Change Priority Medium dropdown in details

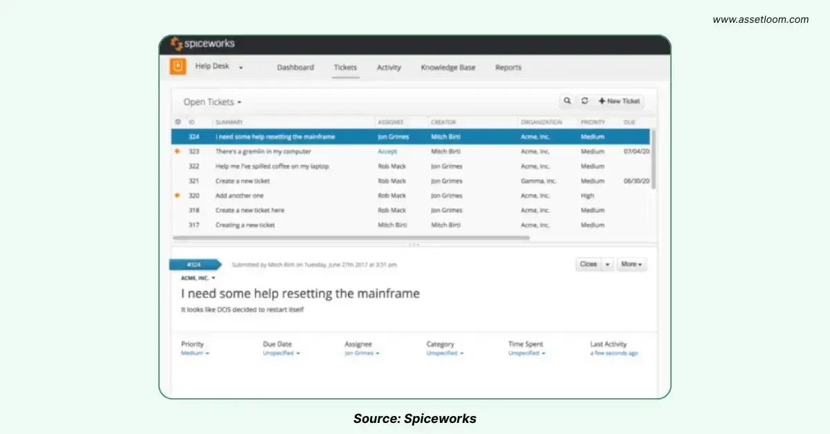(195, 353)
